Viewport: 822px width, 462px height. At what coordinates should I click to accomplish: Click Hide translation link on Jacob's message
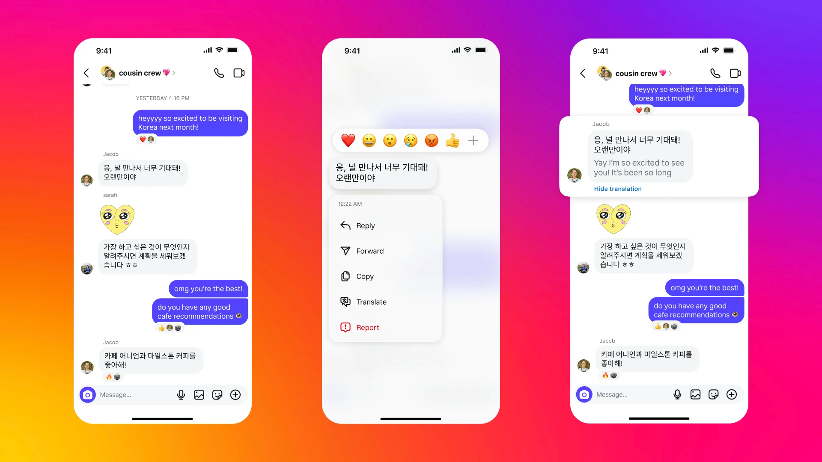coord(616,188)
